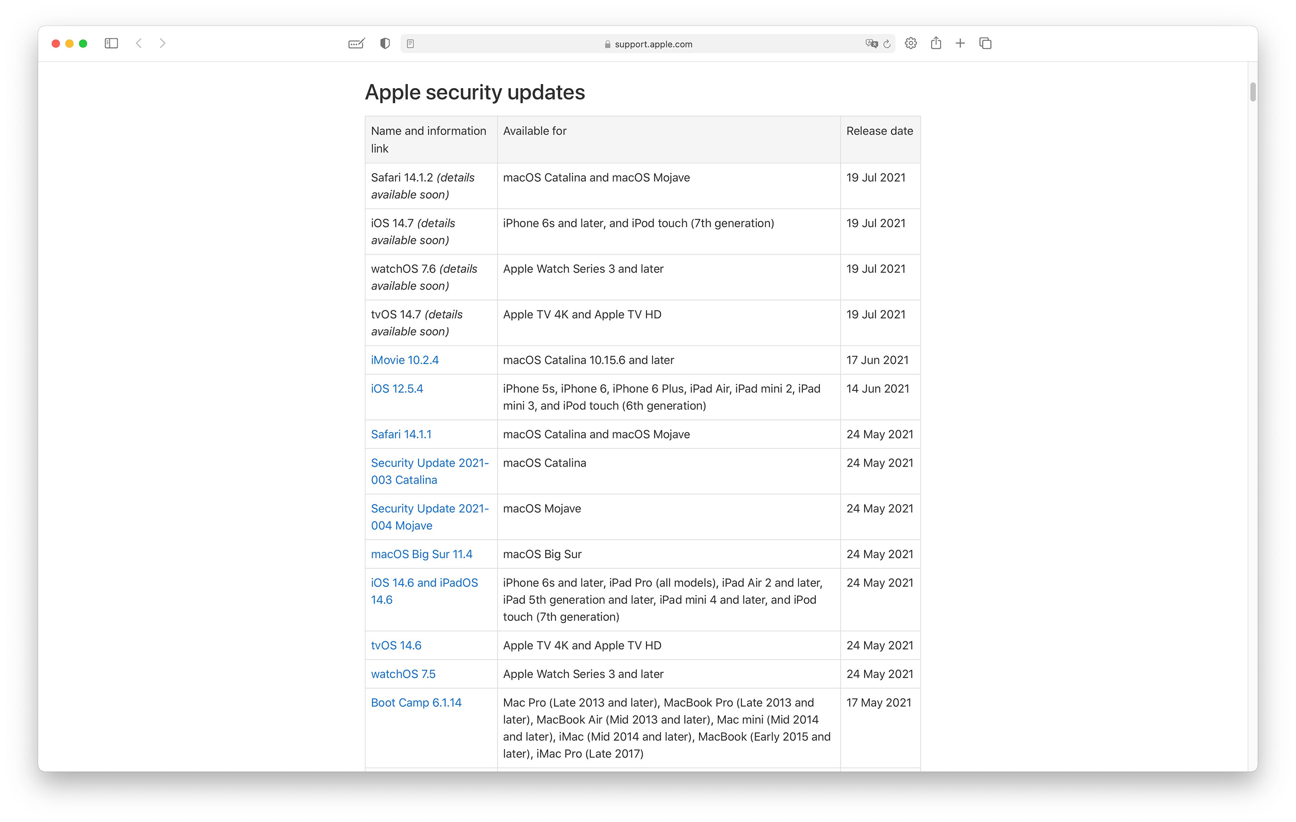This screenshot has height=822, width=1296.
Task: Click the '17 May 2021' date cell
Action: 880,728
